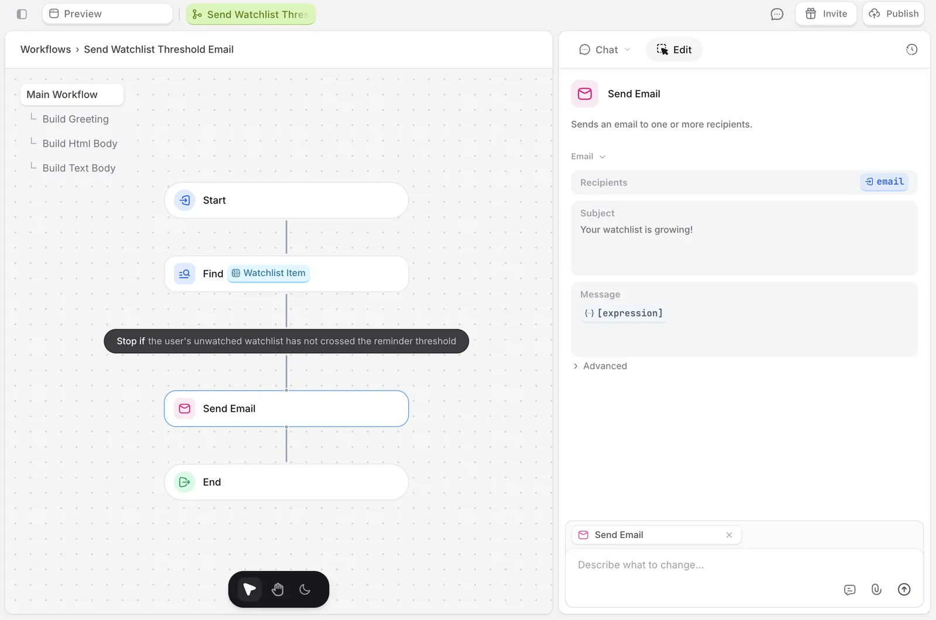Image resolution: width=936 pixels, height=620 pixels.
Task: Select the Send Watchlist Threshold tab
Action: pyautogui.click(x=251, y=14)
